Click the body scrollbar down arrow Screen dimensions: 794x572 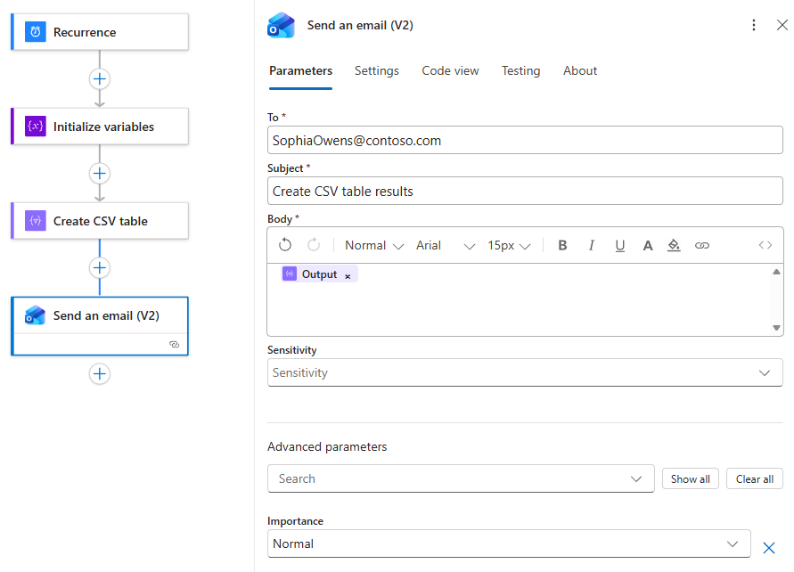pos(776,328)
